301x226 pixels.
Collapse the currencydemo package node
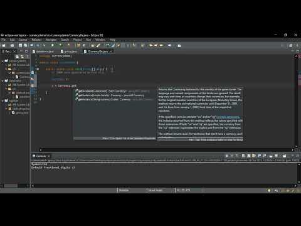coord(10,73)
